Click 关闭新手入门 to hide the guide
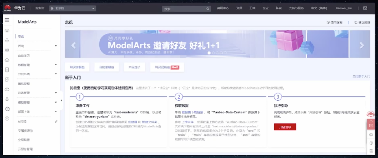 click(x=361, y=77)
